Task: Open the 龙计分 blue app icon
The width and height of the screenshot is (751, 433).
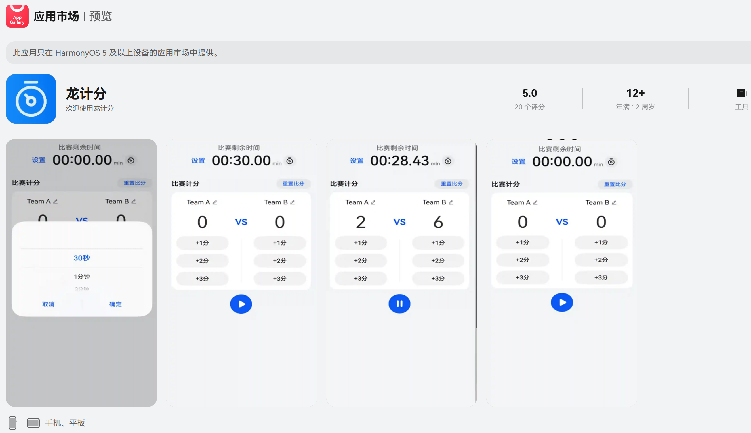Action: point(31,99)
